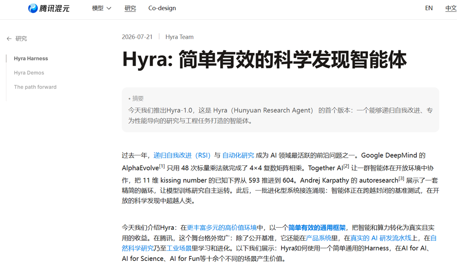
Task: Jump to The path forward section
Action: [35, 87]
